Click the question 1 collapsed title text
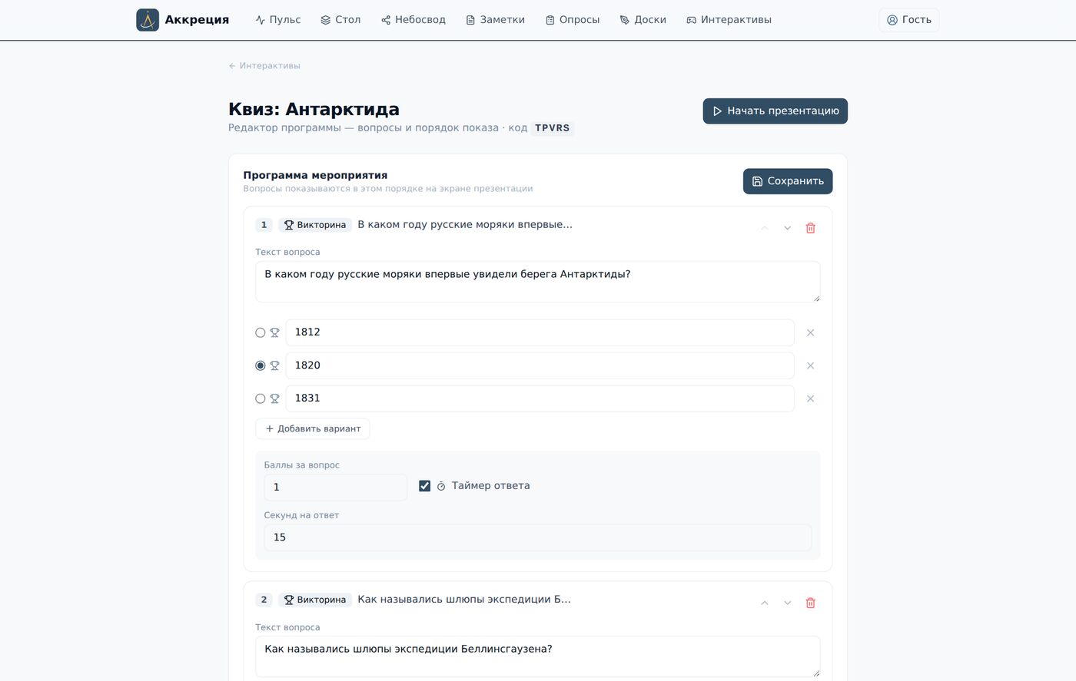The width and height of the screenshot is (1076, 681). click(465, 225)
